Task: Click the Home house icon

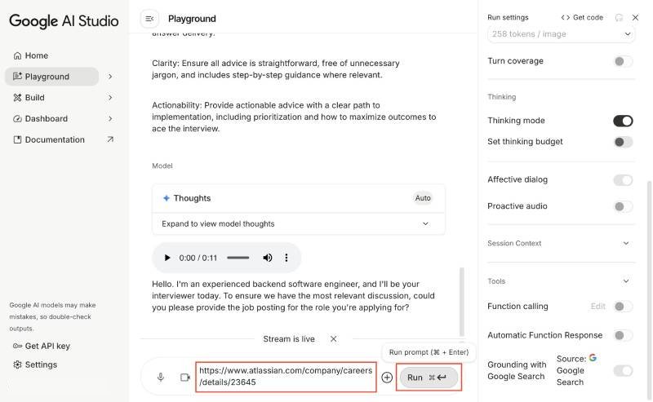Action: pos(17,55)
